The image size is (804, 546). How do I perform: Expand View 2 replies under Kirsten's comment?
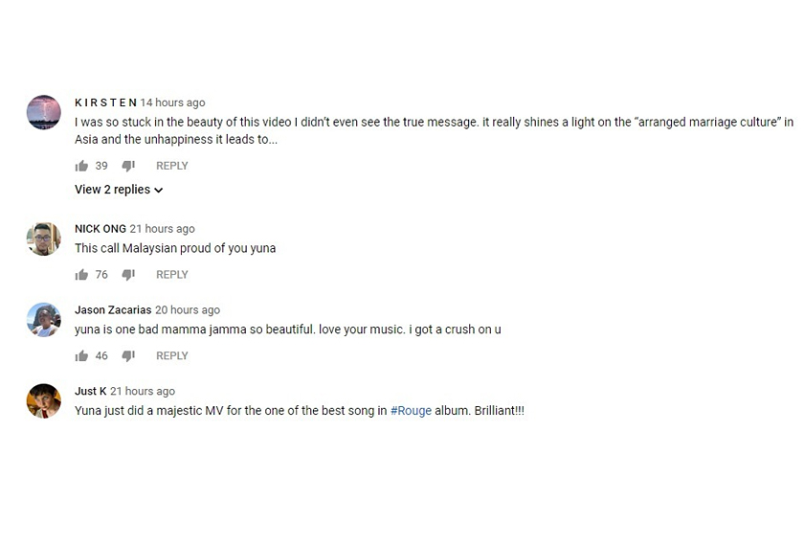pos(119,190)
